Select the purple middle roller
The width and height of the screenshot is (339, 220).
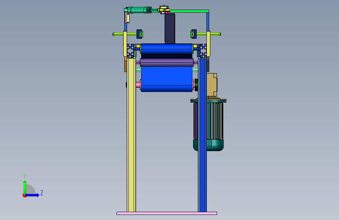pos(167,63)
